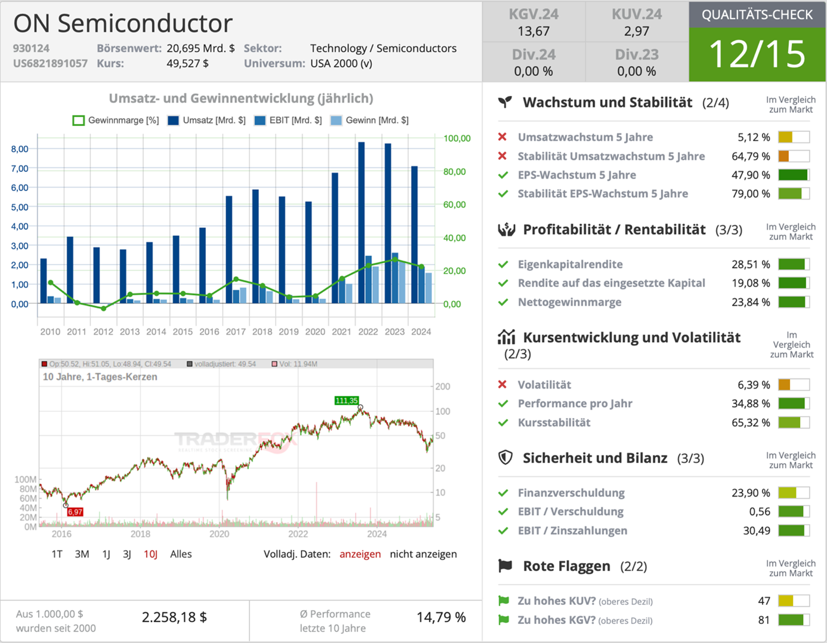
Task: Click the Eigenkapitalrendite metric label
Action: pyautogui.click(x=570, y=264)
